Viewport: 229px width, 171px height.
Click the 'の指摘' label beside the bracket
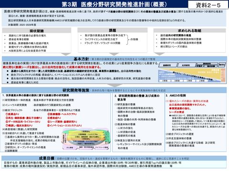(134, 39)
